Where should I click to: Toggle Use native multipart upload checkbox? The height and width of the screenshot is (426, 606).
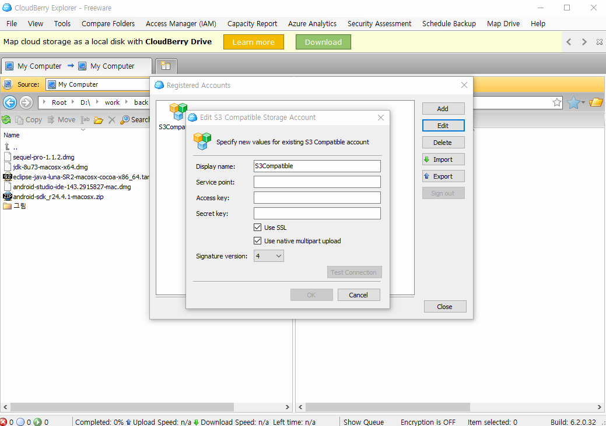point(257,241)
